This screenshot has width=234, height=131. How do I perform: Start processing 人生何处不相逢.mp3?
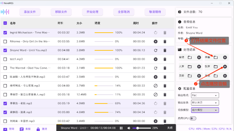[x=155, y=77]
